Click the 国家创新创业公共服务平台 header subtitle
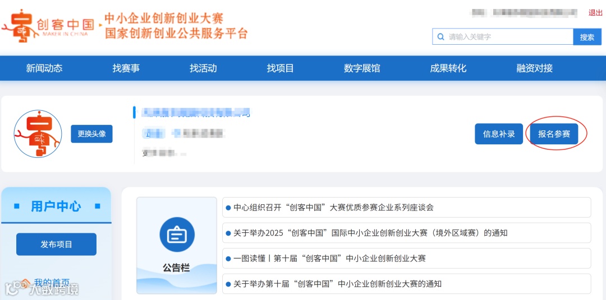Image resolution: width=606 pixels, height=300 pixels. click(x=176, y=33)
